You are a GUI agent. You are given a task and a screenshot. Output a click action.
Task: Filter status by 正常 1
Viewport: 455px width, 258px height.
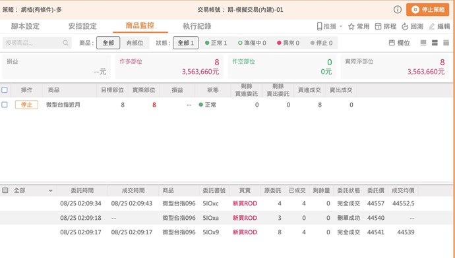coord(216,43)
